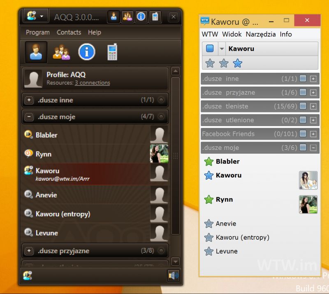Viewport: 329px width, 294px height.
Task: Click Anevie's grey status icon in AQQ
Action: [28, 194]
